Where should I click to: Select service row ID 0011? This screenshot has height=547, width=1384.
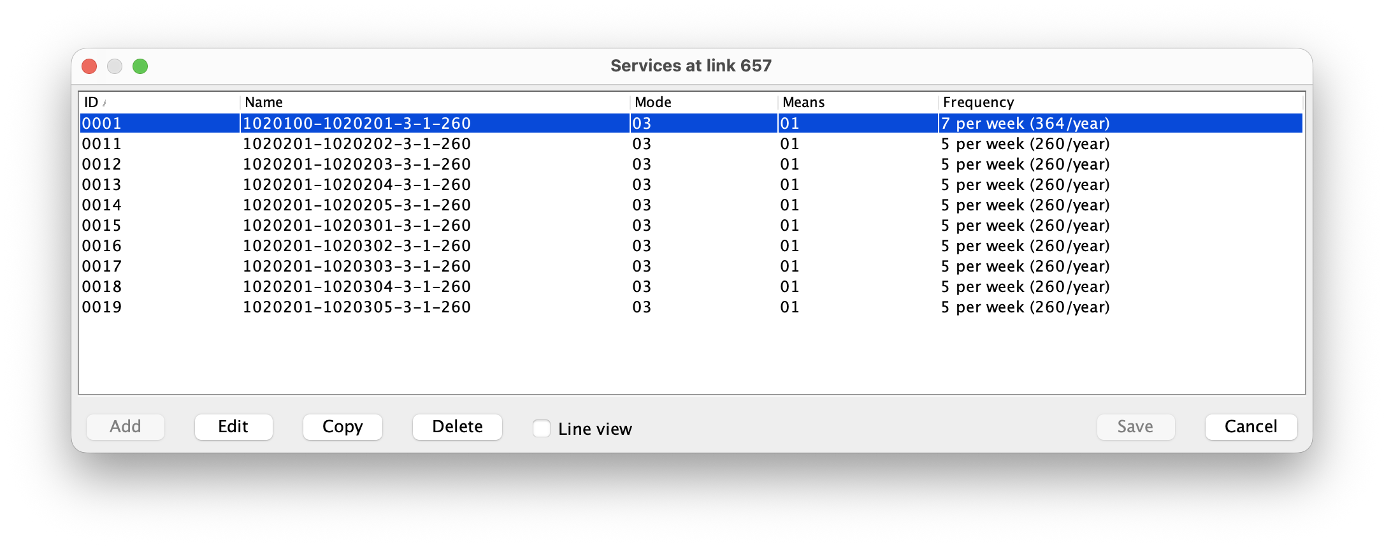[x=691, y=143]
